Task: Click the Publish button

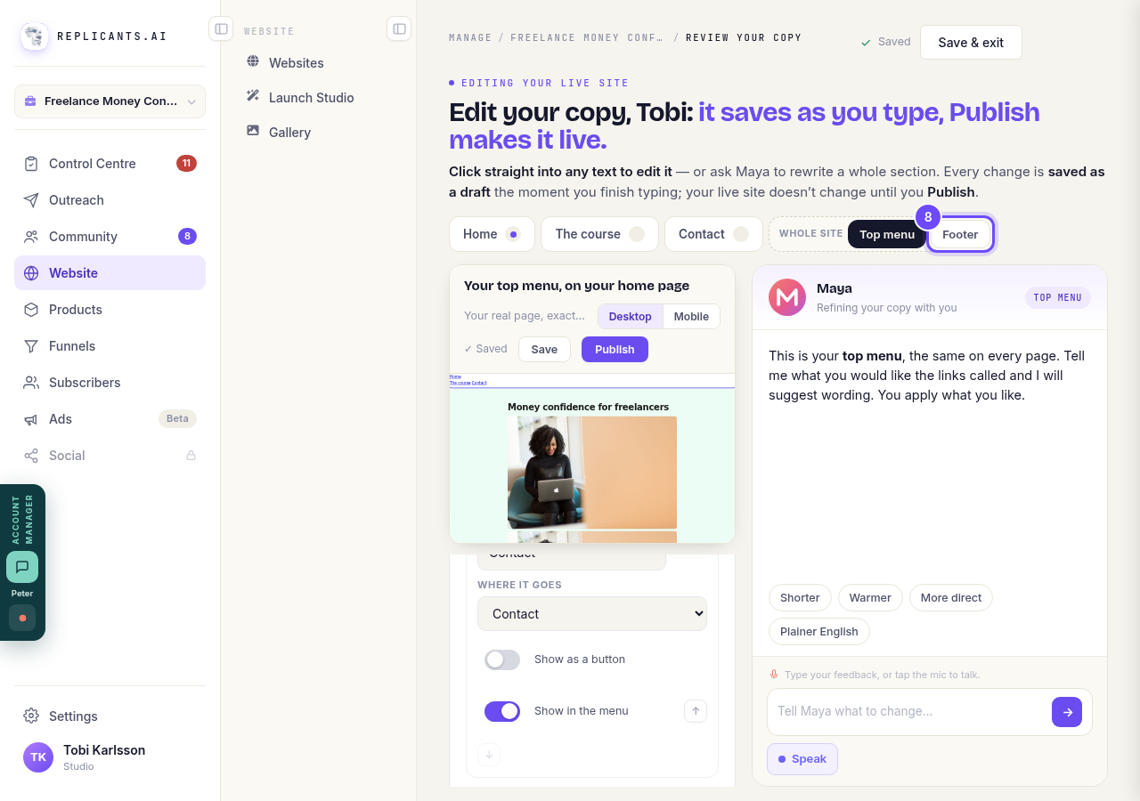Action: [615, 349]
